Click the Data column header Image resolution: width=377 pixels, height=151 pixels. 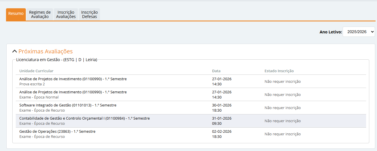click(216, 71)
